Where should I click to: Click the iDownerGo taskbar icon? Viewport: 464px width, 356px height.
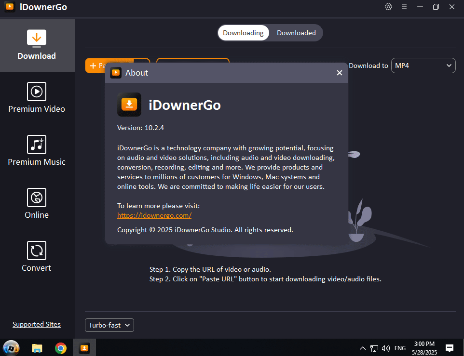coord(84,348)
